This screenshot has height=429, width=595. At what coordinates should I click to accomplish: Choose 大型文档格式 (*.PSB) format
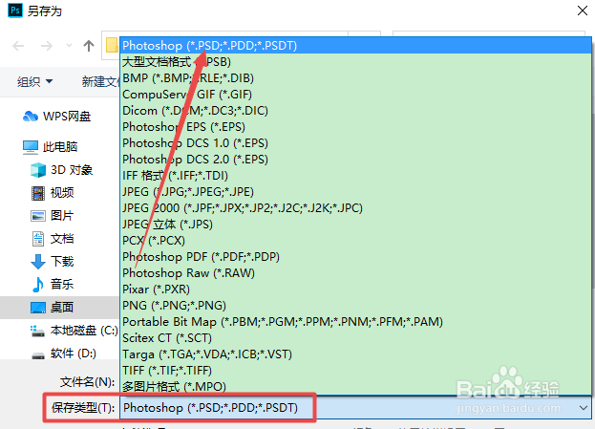(x=355, y=61)
